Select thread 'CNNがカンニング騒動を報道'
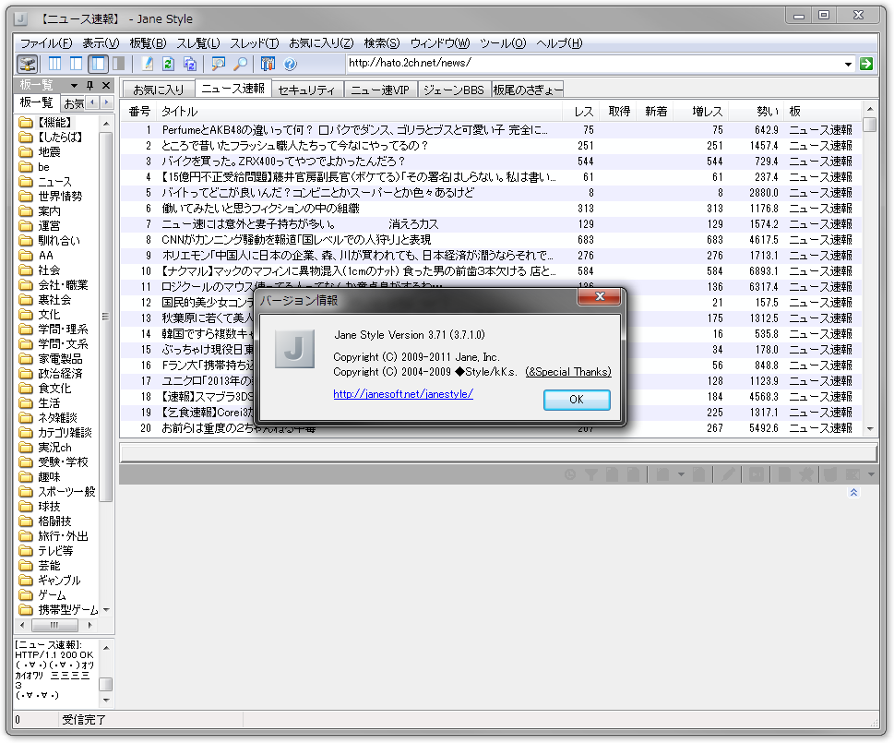894x743 pixels. 490,240
